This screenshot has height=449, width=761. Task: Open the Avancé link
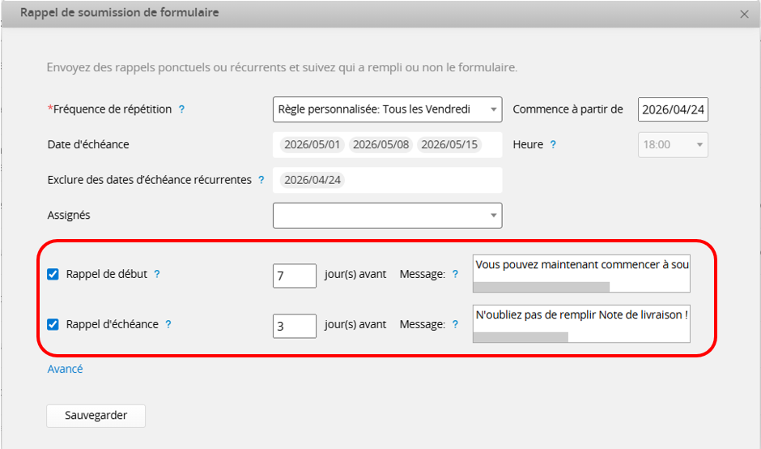[x=65, y=369]
